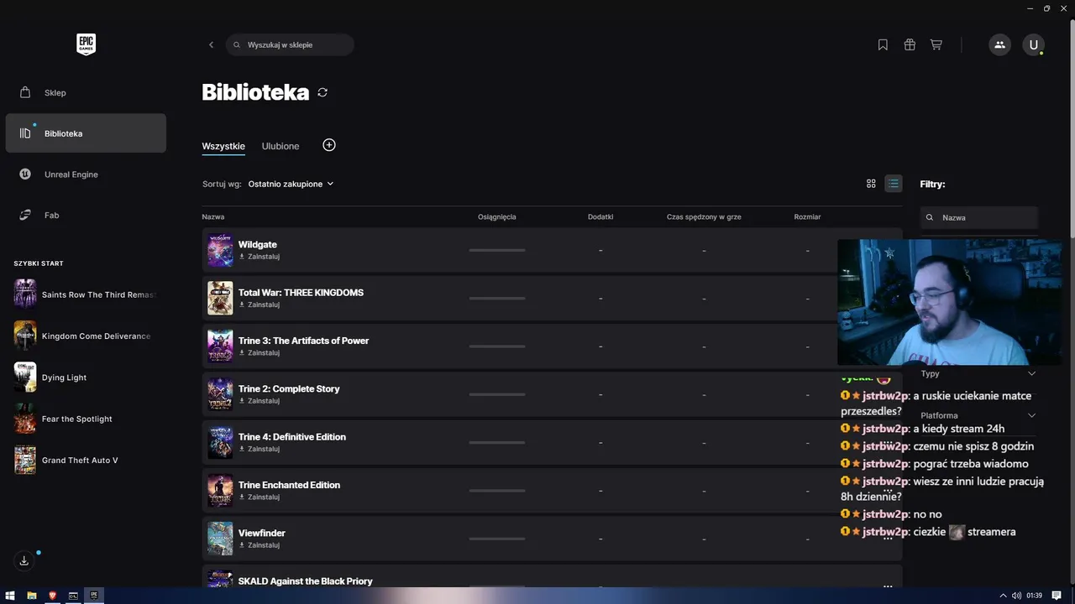The height and width of the screenshot is (604, 1075).
Task: Open the sort by Ostatnio zakupione dropdown
Action: (291, 184)
